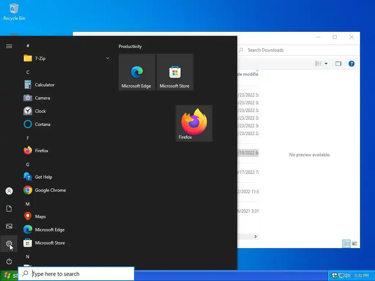Select the file row dated 6/2021 3:31
Screen dimensions: 375x281
point(248,211)
